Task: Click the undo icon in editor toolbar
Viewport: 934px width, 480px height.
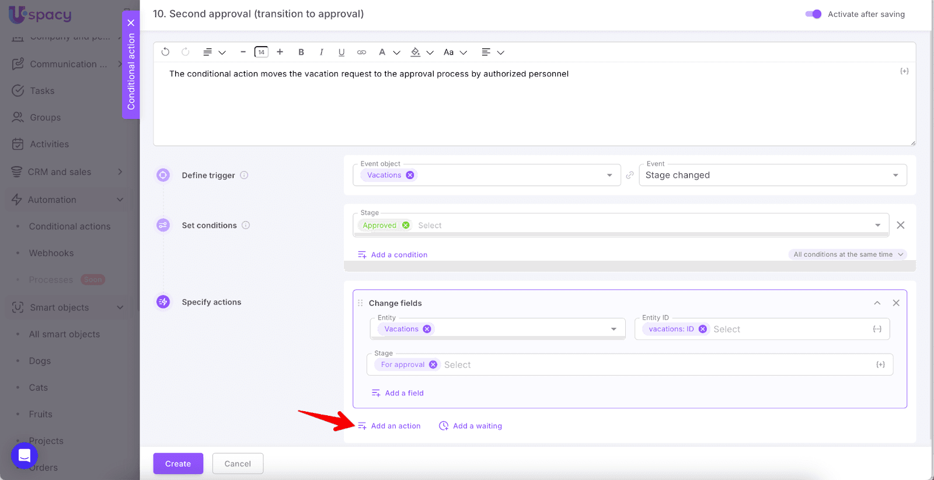Action: 165,52
